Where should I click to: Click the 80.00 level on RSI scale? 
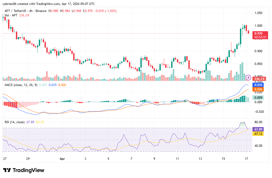pyautogui.click(x=258, y=122)
